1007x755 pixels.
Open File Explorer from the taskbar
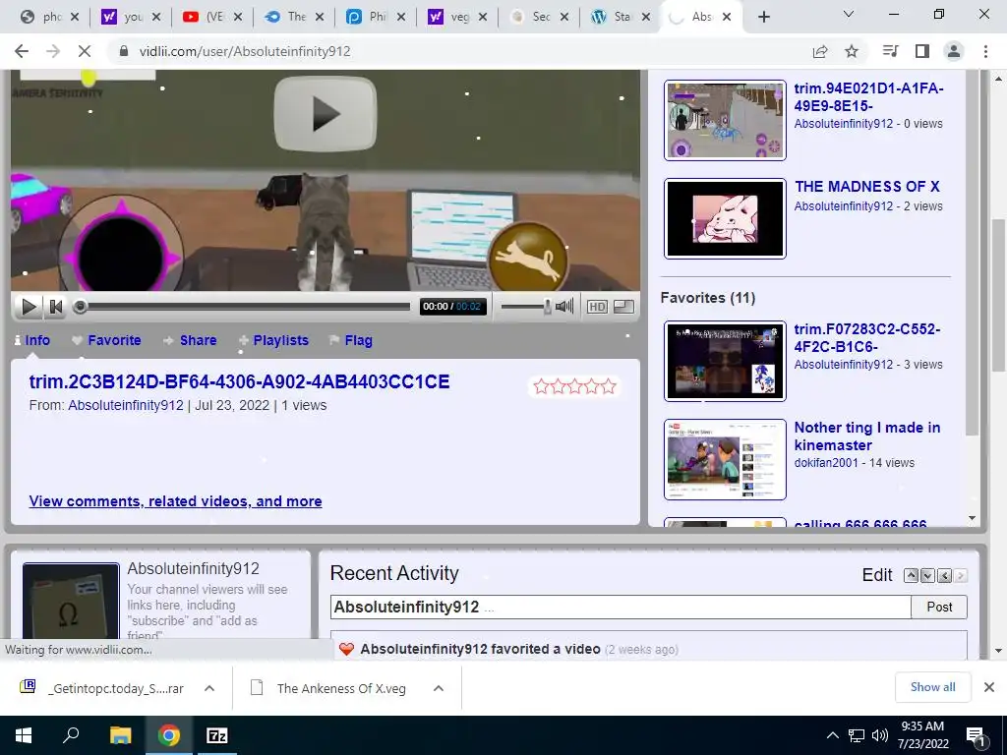pyautogui.click(x=120, y=735)
